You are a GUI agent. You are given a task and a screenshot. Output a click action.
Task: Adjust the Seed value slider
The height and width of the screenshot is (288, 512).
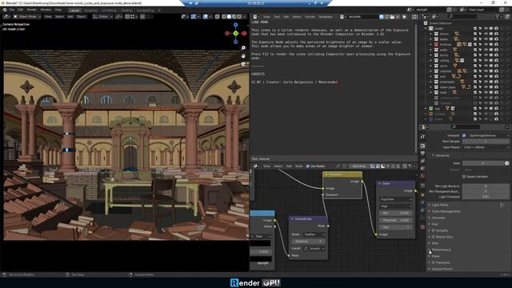pos(483,163)
